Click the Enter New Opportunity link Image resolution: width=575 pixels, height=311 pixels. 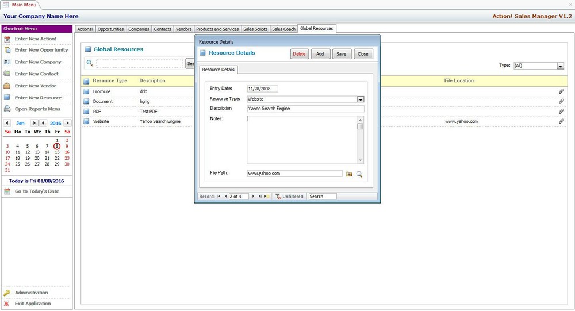tap(41, 50)
